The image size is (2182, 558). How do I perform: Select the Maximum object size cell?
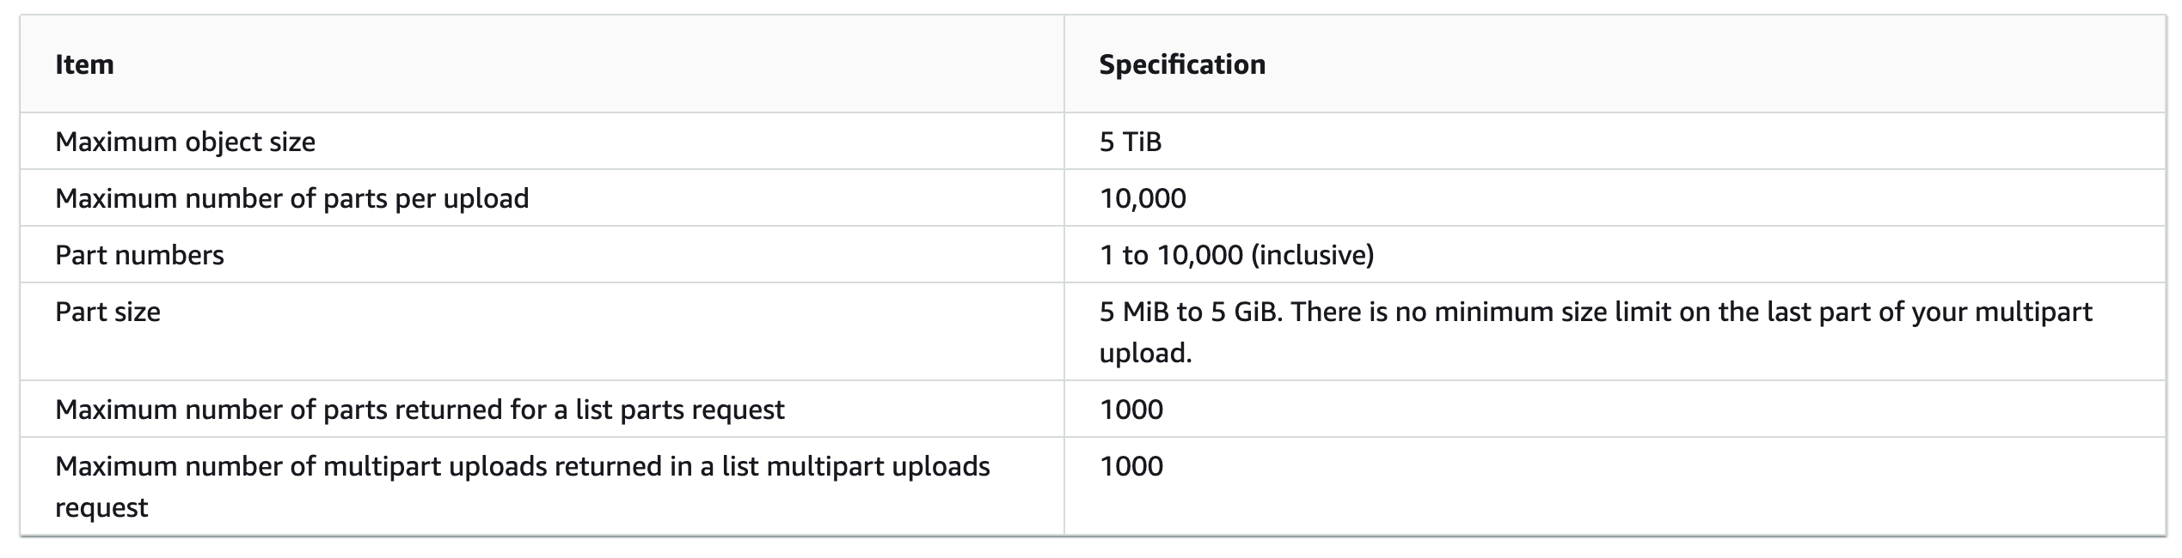click(x=185, y=142)
